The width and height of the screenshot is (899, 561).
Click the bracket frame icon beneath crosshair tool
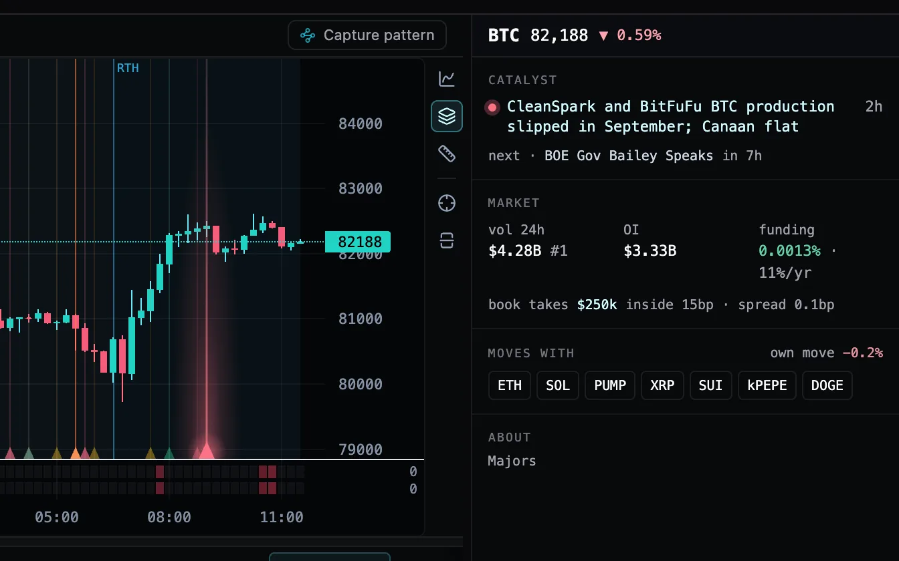click(x=447, y=240)
